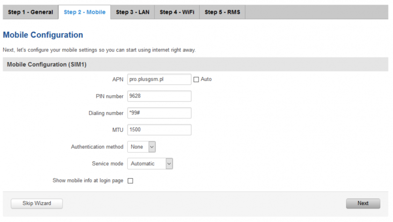Open the Step 4 - WiFi tab
Screen dimensions: 393x222
(177, 12)
